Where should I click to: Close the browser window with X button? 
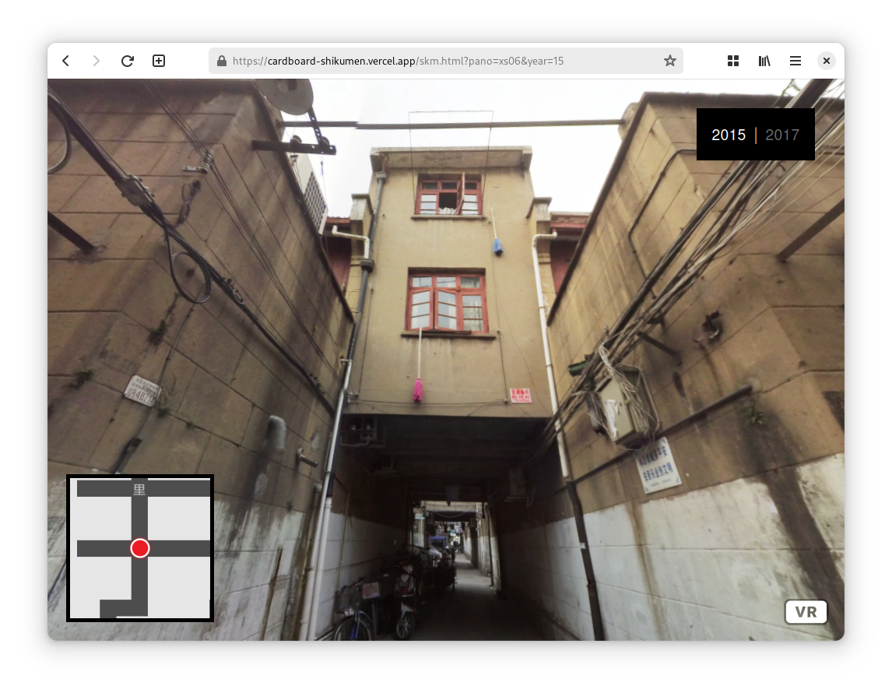tap(827, 61)
